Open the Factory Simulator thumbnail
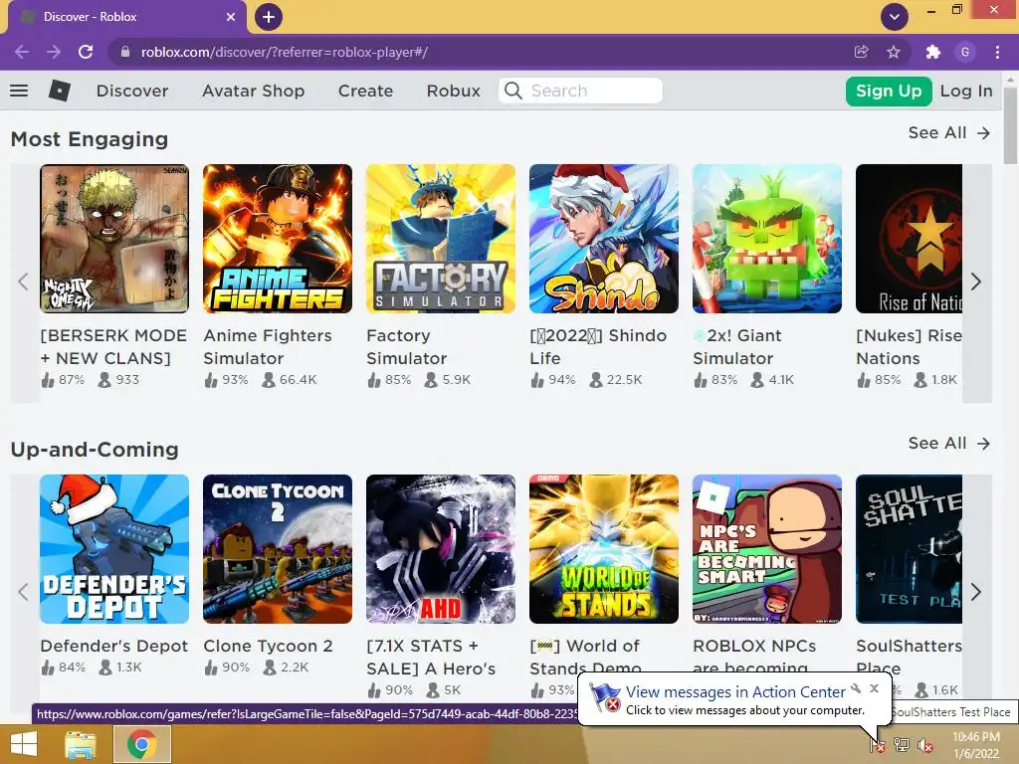 point(441,239)
